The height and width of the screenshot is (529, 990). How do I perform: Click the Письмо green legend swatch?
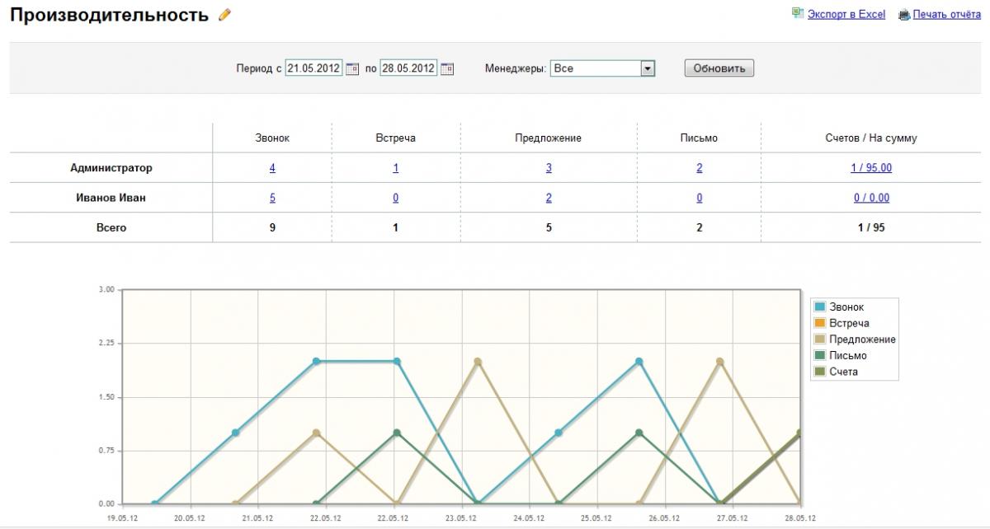coord(821,356)
